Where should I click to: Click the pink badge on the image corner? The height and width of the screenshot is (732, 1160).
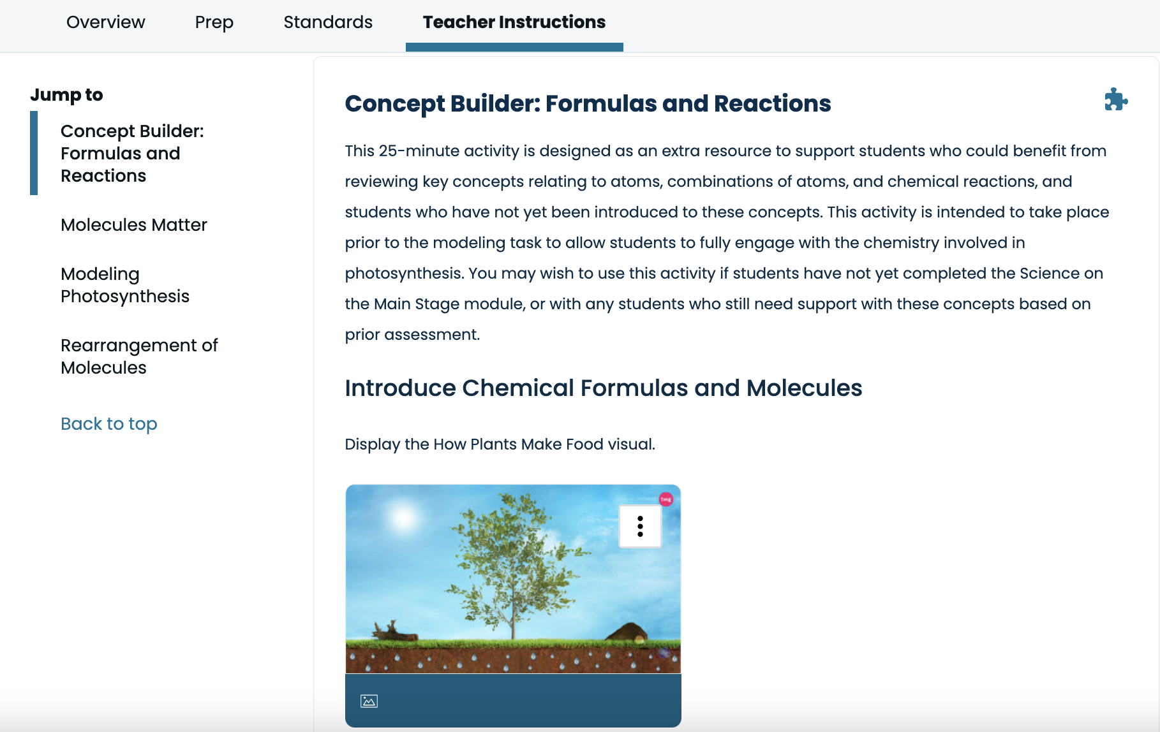(666, 499)
